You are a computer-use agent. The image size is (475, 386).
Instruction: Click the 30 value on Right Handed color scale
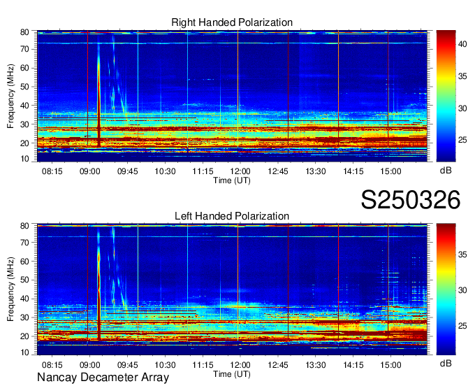pos(462,108)
